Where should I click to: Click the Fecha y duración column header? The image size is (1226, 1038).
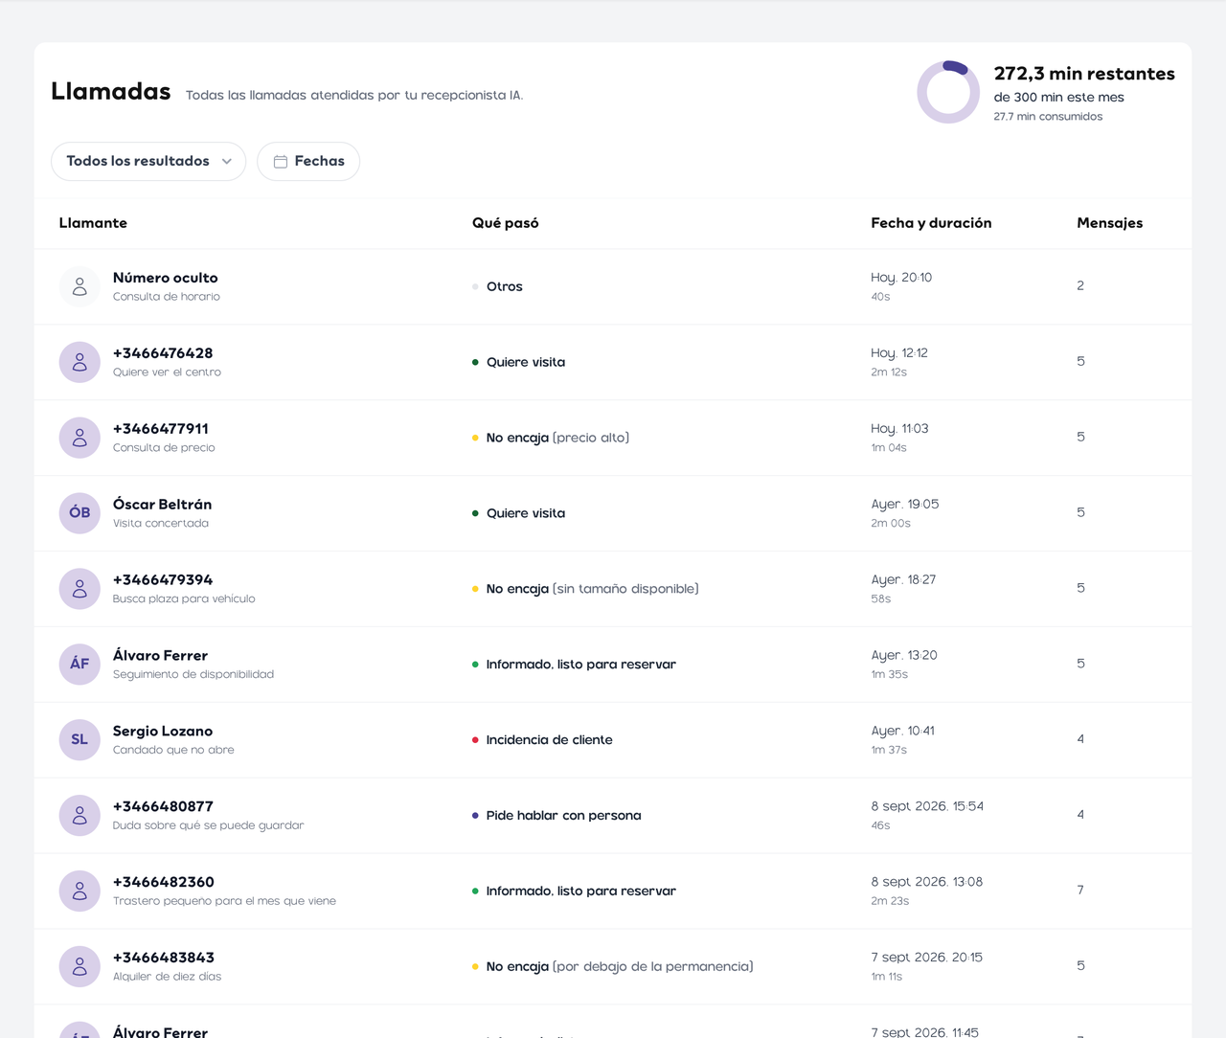pos(931,223)
